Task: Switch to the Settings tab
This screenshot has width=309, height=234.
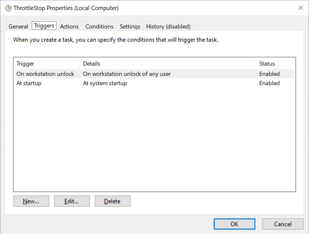Action: pos(130,26)
